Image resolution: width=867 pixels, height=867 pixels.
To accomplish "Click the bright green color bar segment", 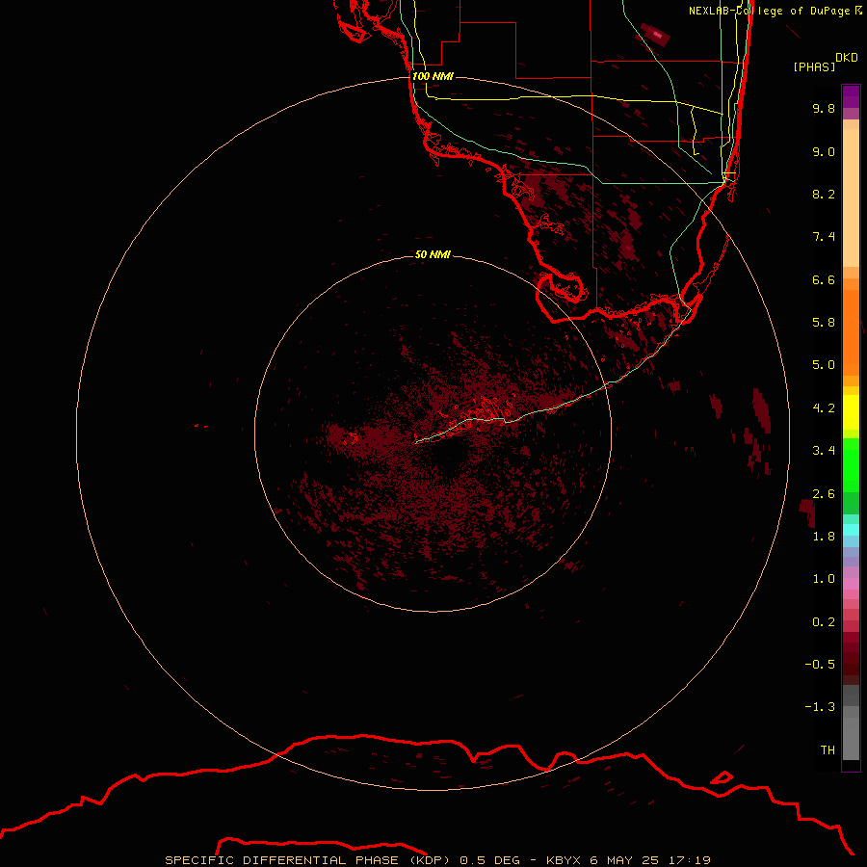I will tap(851, 464).
